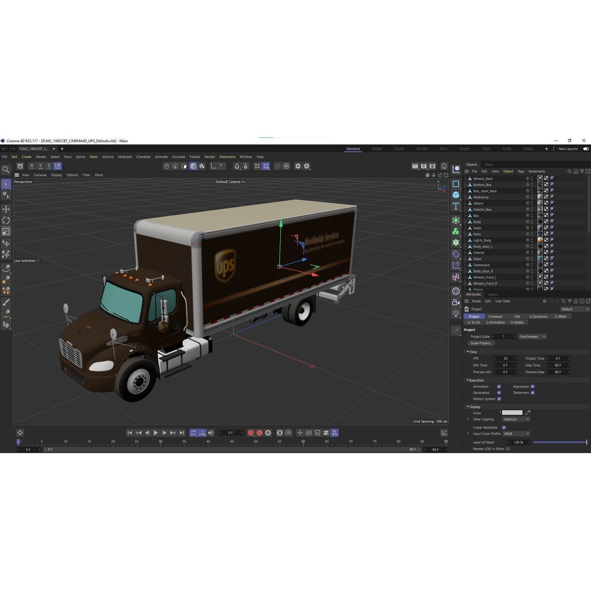Open the Input Color Profile sRGB dropdown
The width and height of the screenshot is (591, 591).
516,433
